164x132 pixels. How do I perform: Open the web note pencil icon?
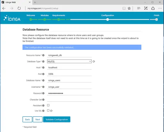pyautogui.click(x=146, y=8)
